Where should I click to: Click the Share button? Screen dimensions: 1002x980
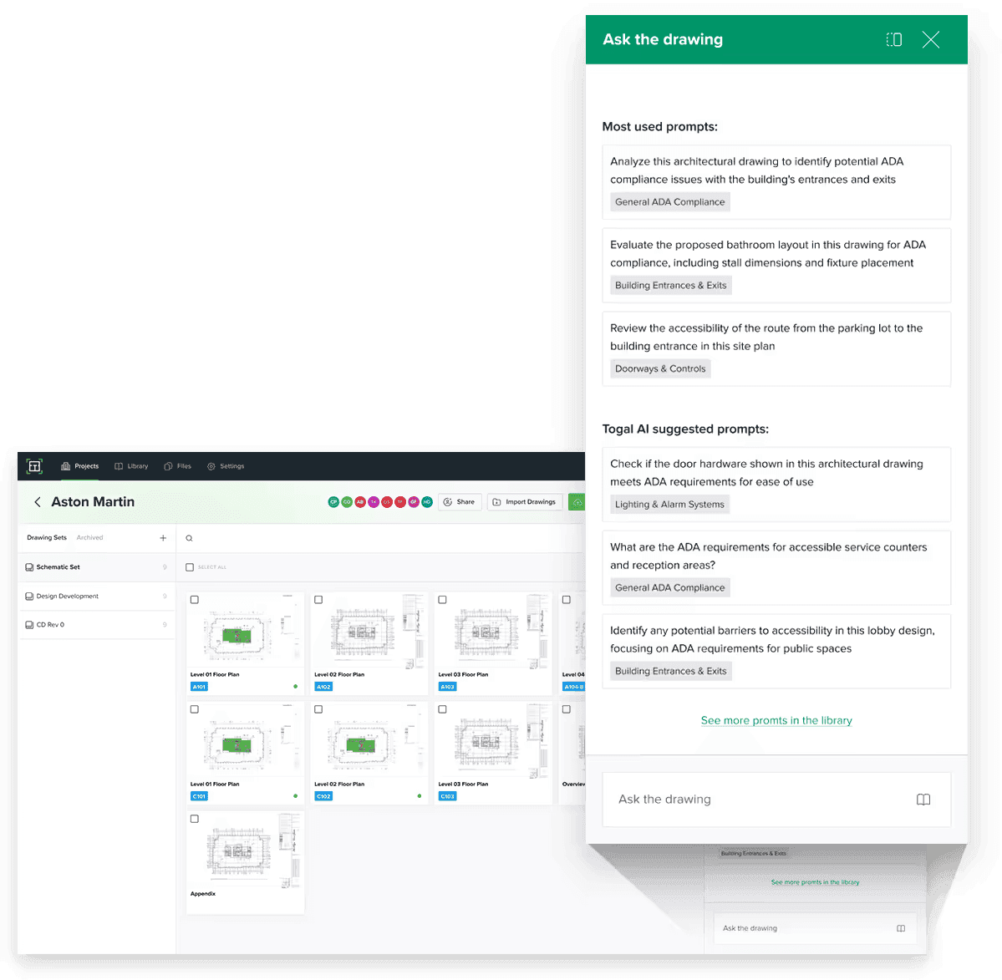[460, 502]
